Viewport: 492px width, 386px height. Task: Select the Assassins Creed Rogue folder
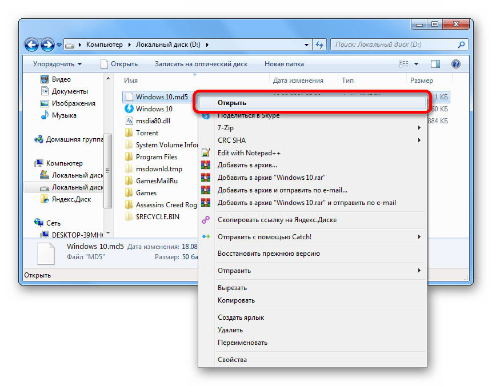tap(166, 205)
